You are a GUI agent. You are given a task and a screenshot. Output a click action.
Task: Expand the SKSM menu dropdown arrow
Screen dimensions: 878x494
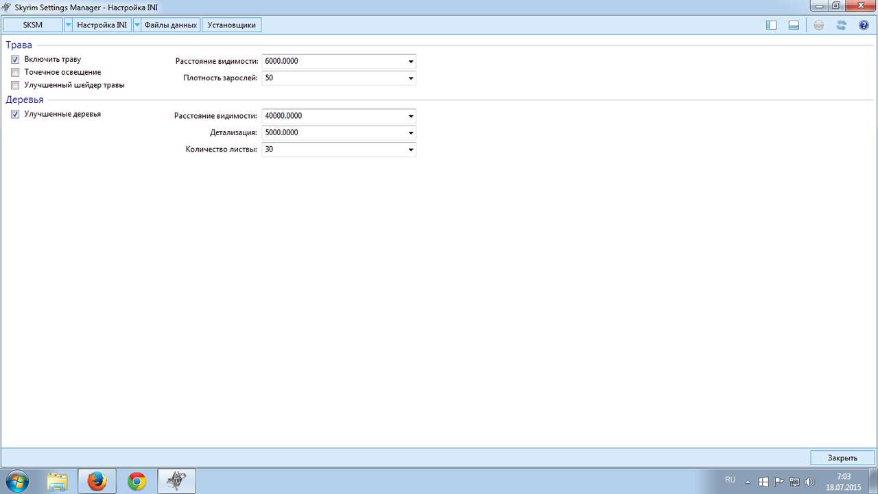coord(68,25)
